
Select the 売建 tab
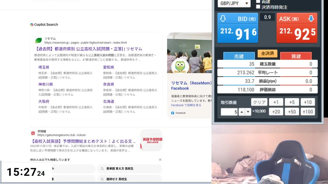[x=239, y=56]
